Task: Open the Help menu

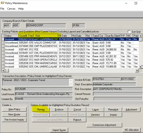Action: click(x=21, y=9)
